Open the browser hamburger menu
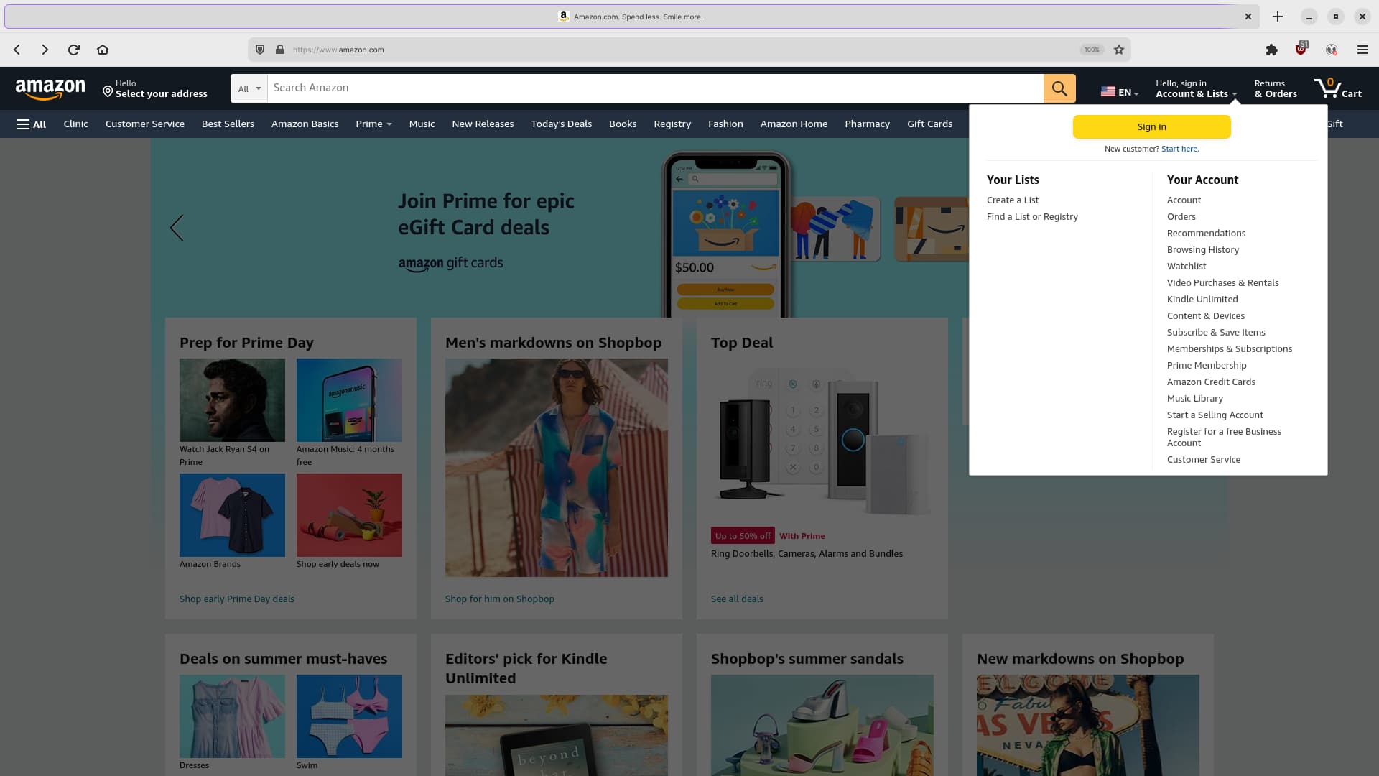The height and width of the screenshot is (776, 1379). click(x=1362, y=50)
